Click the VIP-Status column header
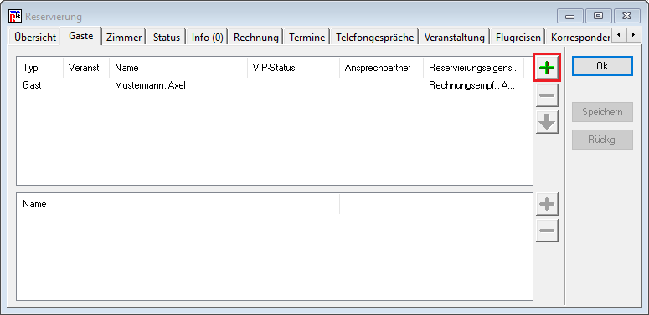Image resolution: width=649 pixels, height=315 pixels. [x=293, y=68]
